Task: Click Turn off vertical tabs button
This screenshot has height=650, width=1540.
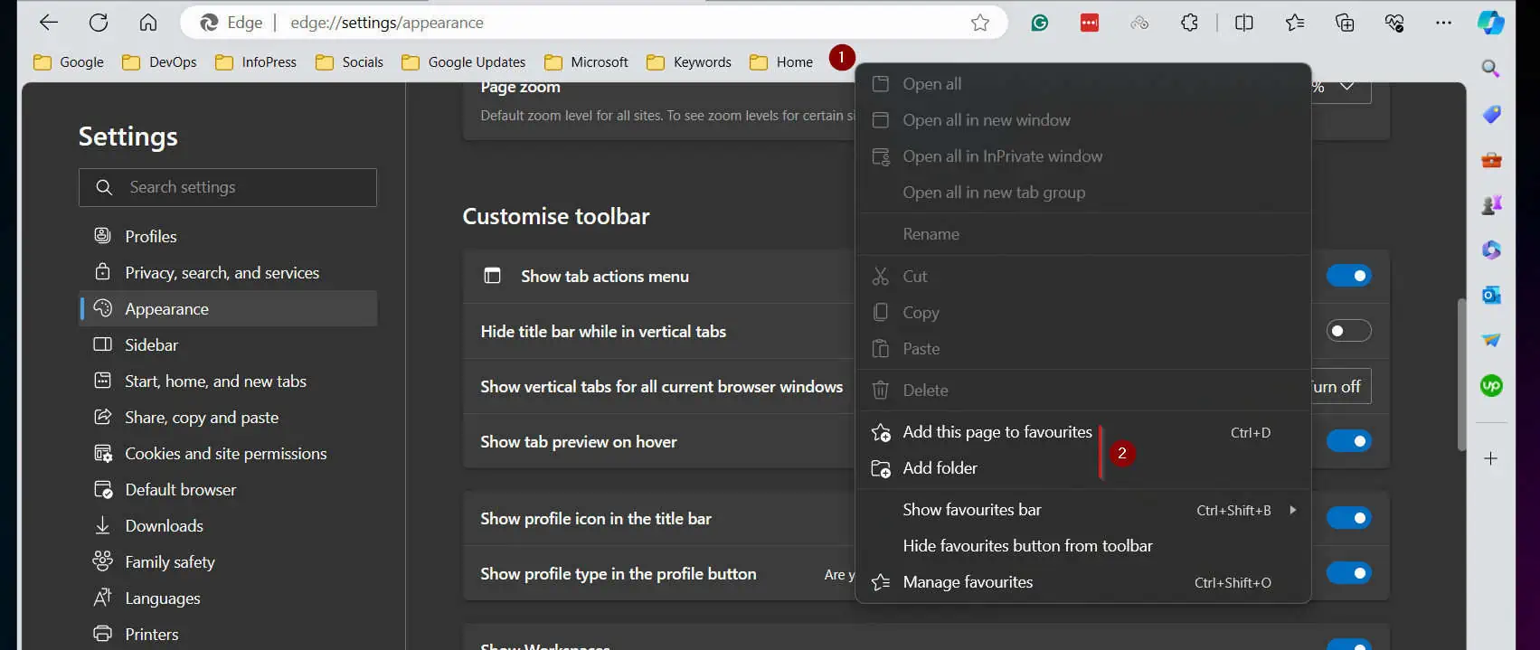Action: click(x=1340, y=386)
